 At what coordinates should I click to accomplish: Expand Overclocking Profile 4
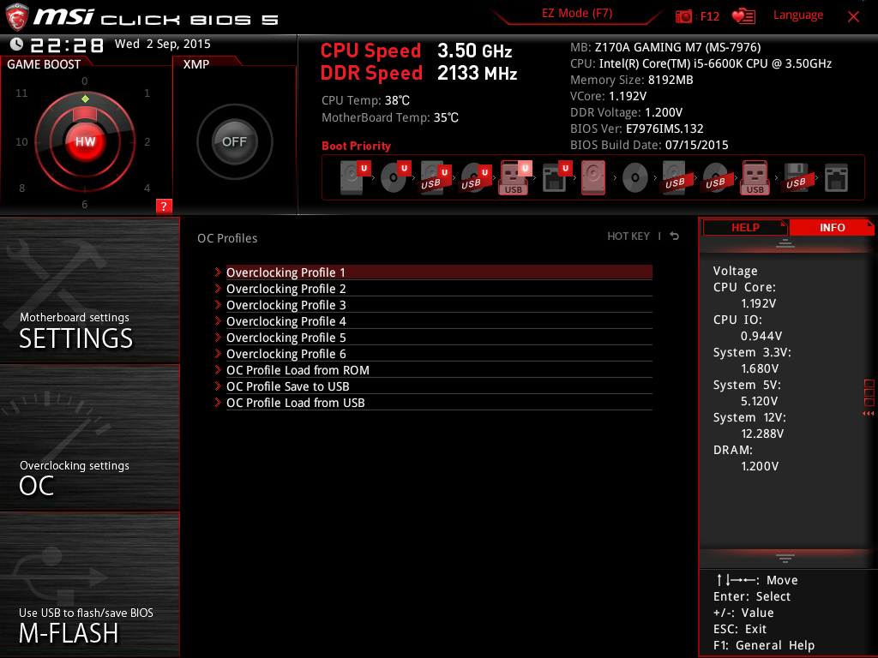coord(439,321)
